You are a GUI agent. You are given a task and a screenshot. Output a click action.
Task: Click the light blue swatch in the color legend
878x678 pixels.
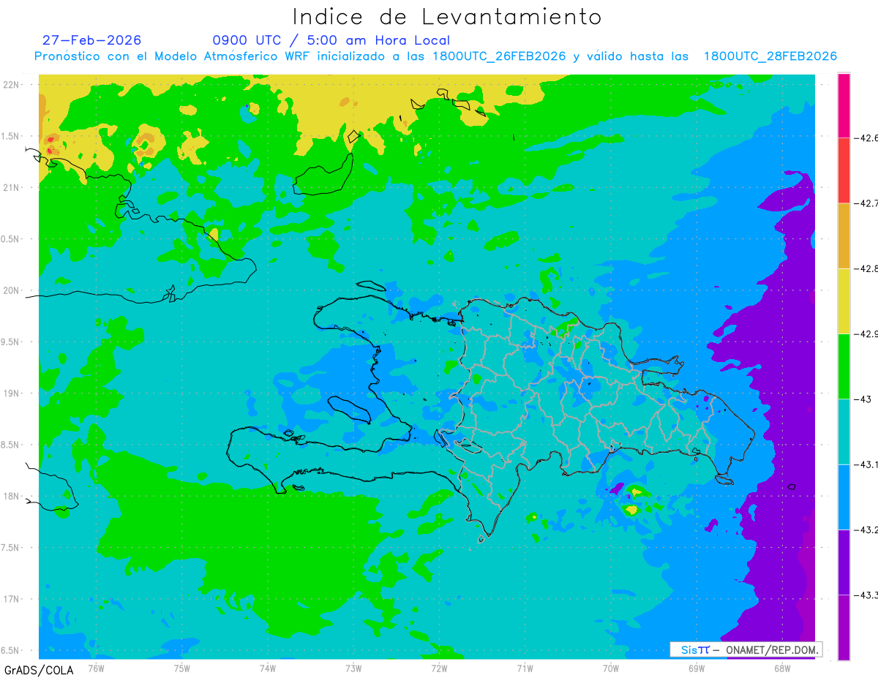pos(844,497)
